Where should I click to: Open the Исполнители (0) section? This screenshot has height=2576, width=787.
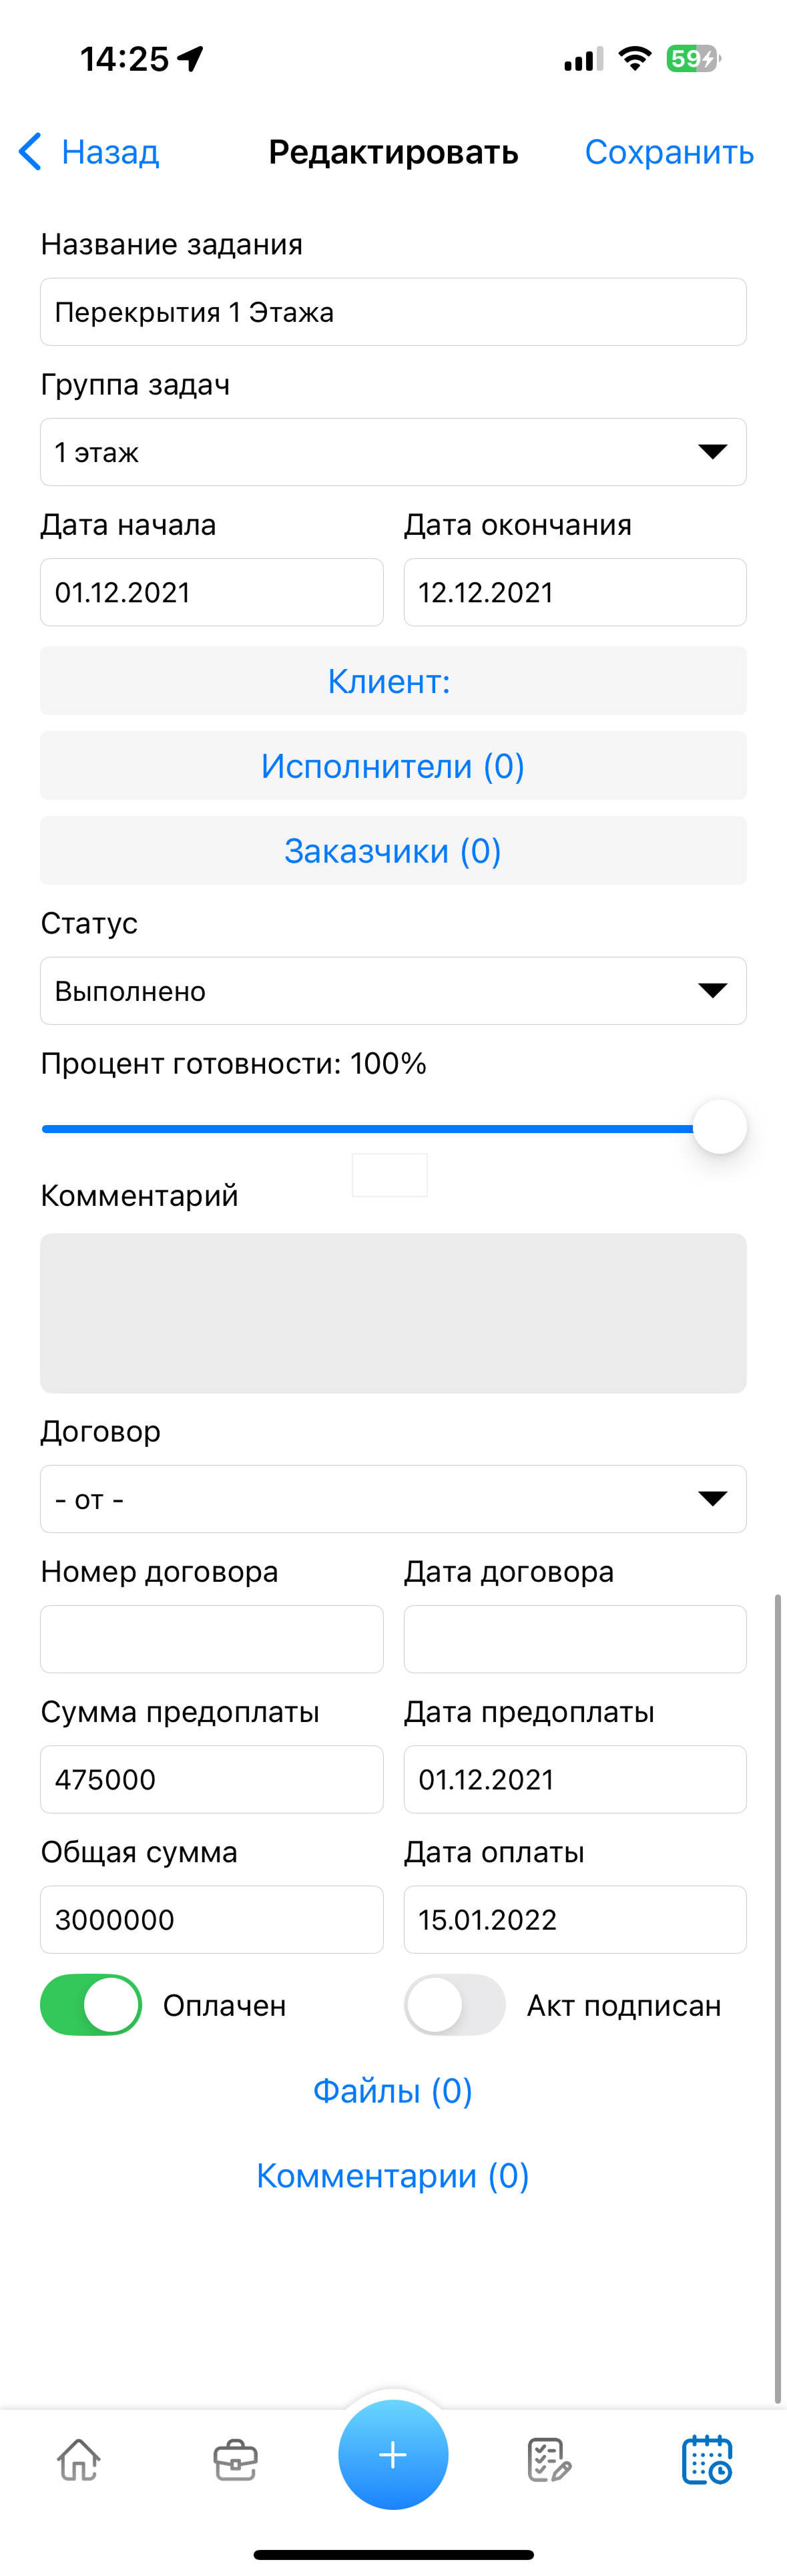393,765
